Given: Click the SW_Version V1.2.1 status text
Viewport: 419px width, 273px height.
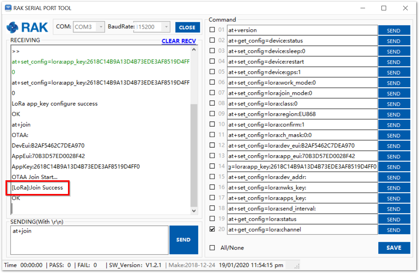Looking at the screenshot, I should (x=135, y=265).
